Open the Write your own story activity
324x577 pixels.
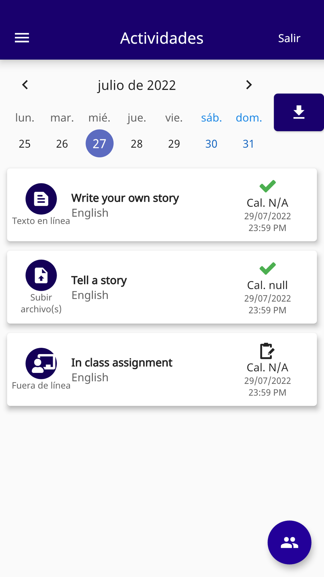coord(162,205)
